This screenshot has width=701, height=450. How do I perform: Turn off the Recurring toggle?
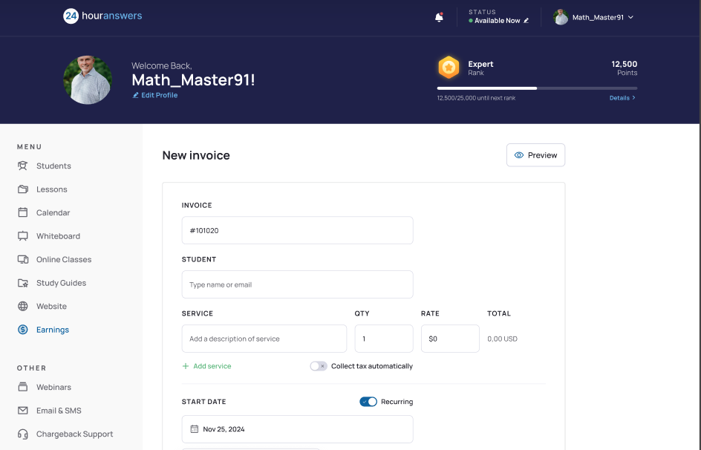tap(368, 402)
